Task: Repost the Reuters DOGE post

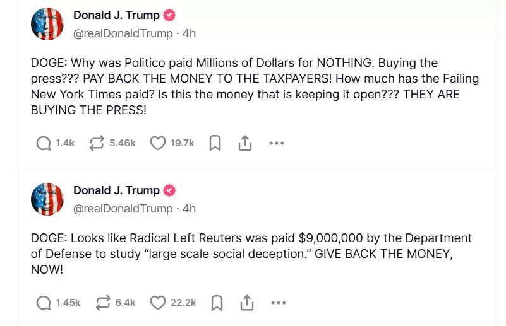Action: (x=102, y=303)
